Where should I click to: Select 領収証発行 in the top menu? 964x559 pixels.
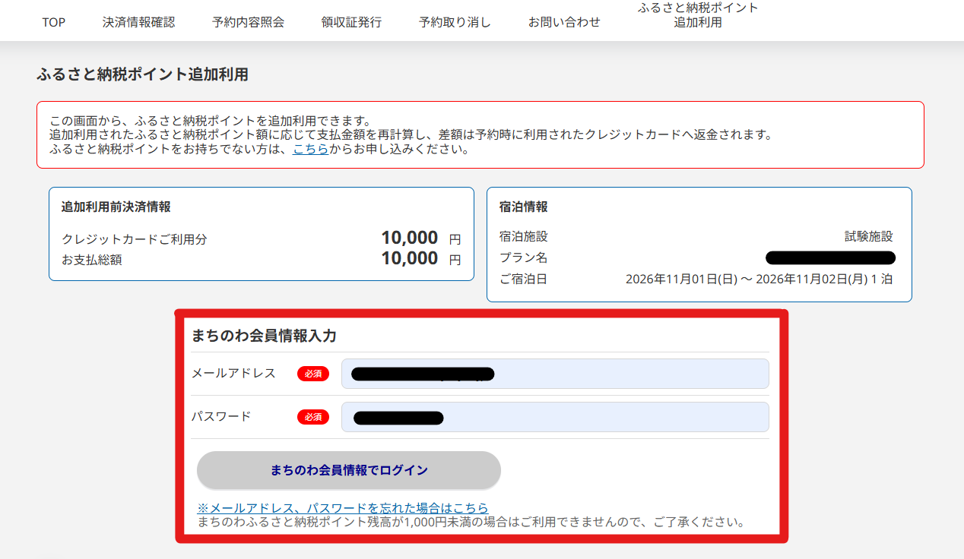(351, 22)
